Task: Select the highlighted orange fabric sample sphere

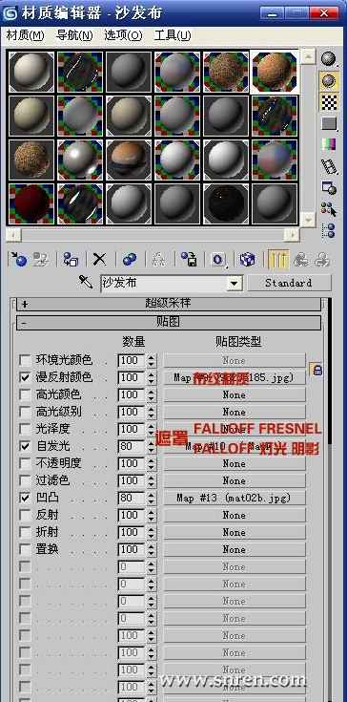Action: point(275,72)
